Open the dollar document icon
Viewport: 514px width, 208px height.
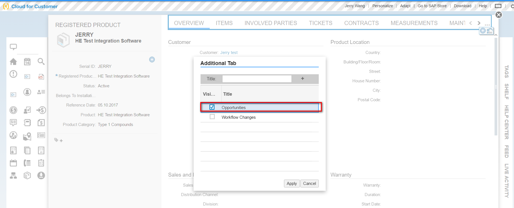[x=41, y=123]
